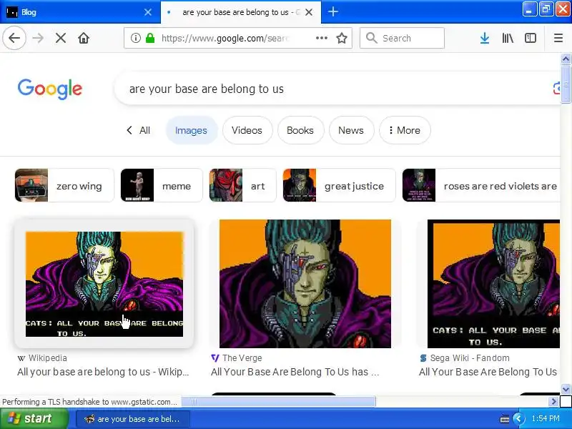Refine search with 'art' chip

coord(242,186)
